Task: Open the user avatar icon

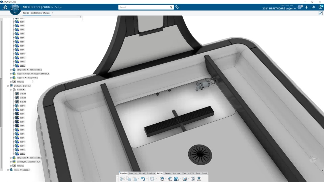Action: (x=300, y=7)
